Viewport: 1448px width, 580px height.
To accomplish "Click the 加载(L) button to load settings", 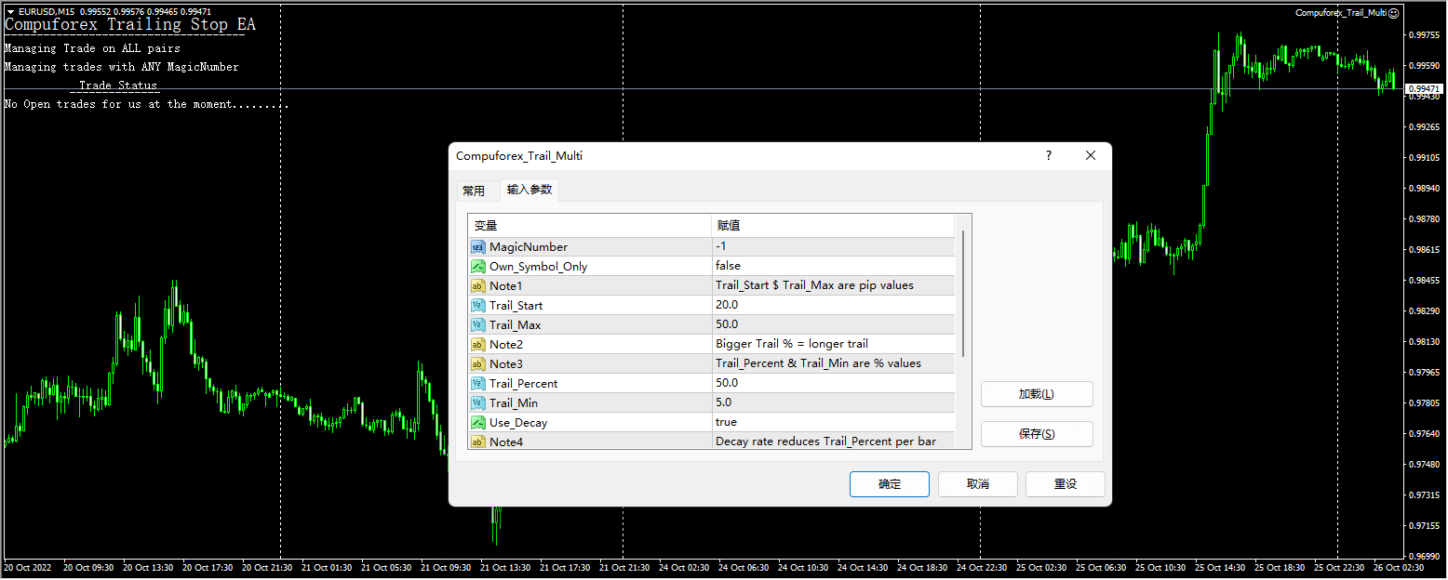I will coord(1037,393).
